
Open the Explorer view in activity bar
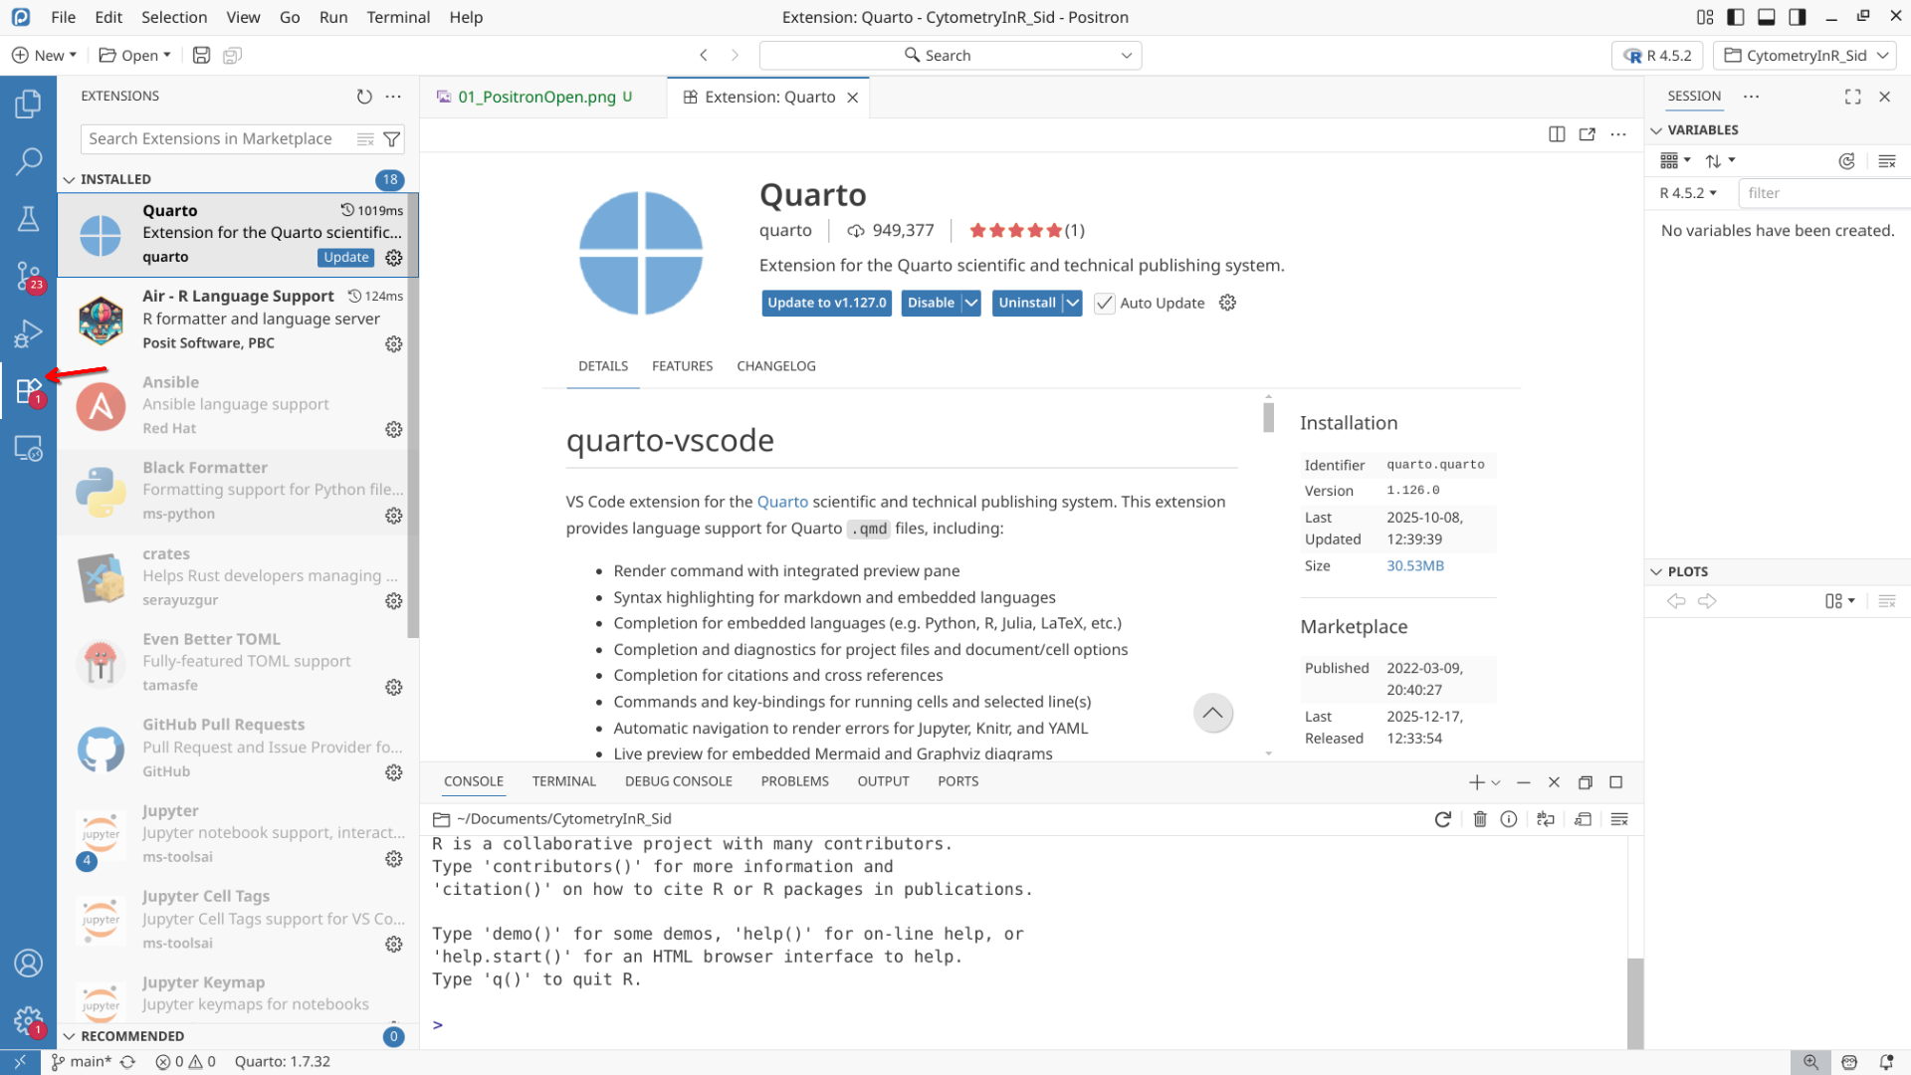28,104
